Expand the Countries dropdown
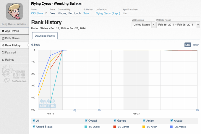This screenshot has height=134, width=201. 153,25
